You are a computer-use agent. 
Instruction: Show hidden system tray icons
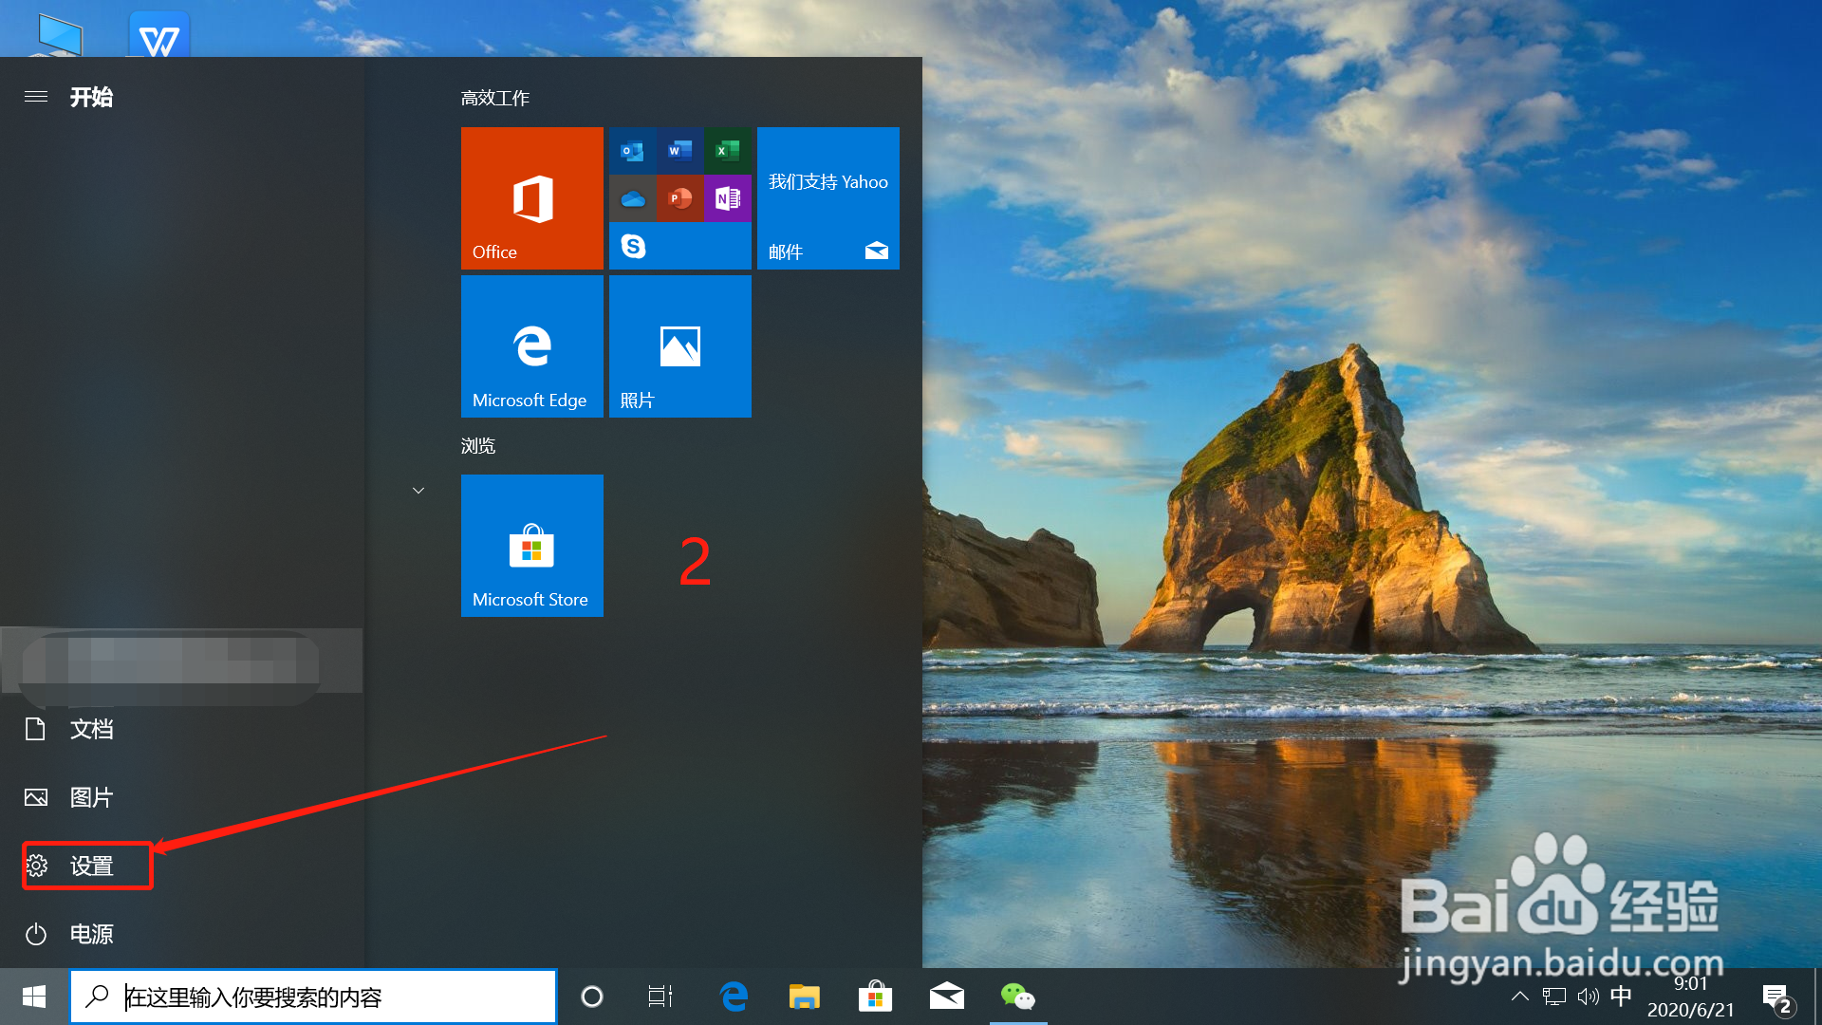(1519, 997)
